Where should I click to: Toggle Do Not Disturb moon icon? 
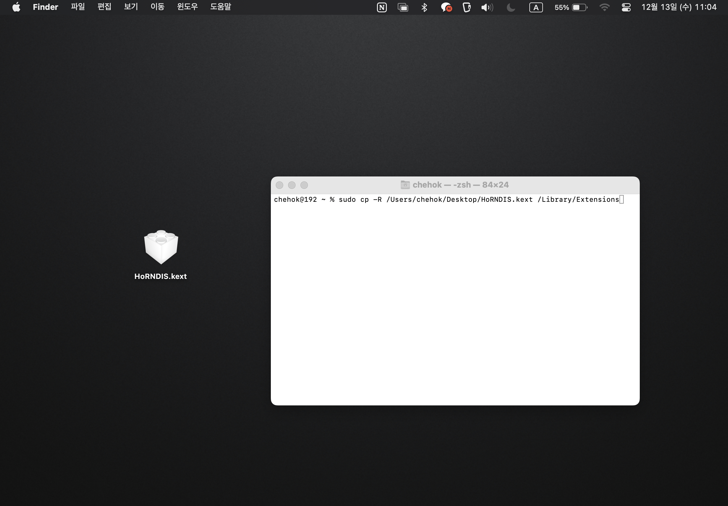point(511,7)
